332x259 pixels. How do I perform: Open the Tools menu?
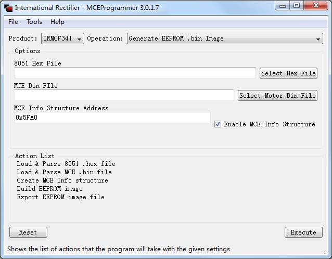[34, 22]
